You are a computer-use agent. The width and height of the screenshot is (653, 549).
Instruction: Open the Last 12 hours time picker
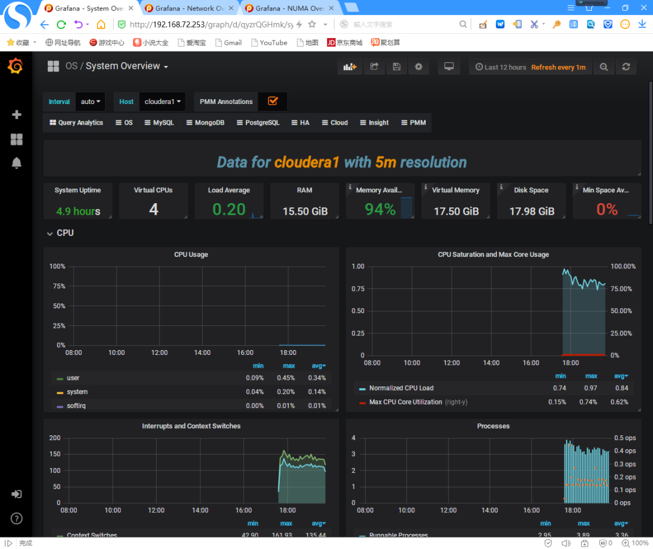tap(501, 67)
